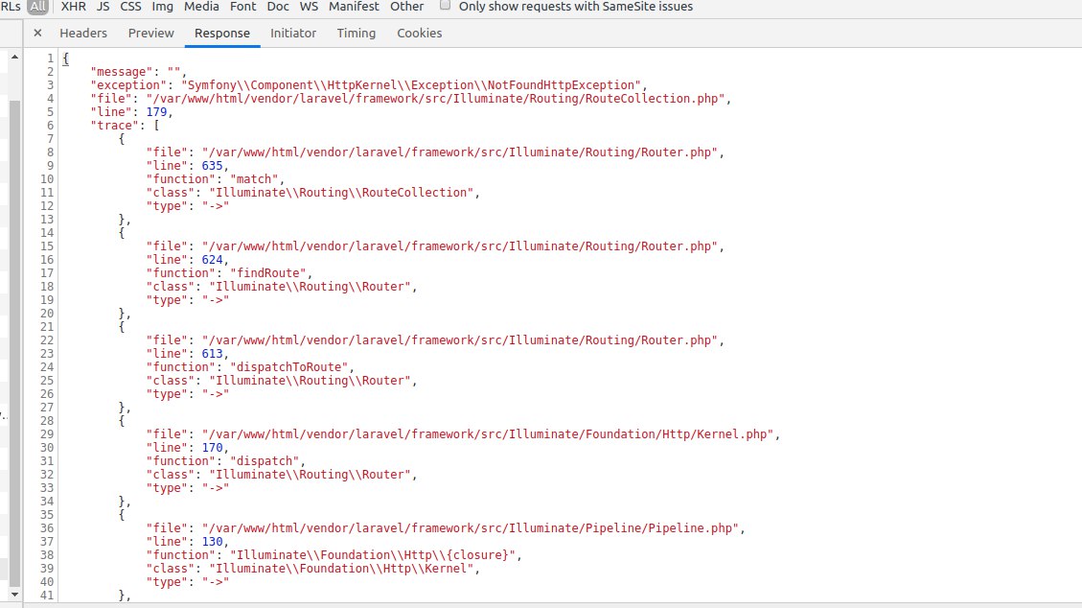Click line number 41 in the gutter
Screen dimensions: 1082x608
(x=47, y=595)
